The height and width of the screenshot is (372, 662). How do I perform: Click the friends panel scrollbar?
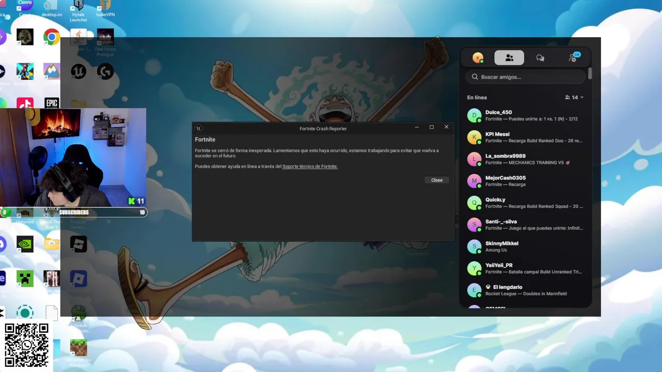tap(590, 73)
